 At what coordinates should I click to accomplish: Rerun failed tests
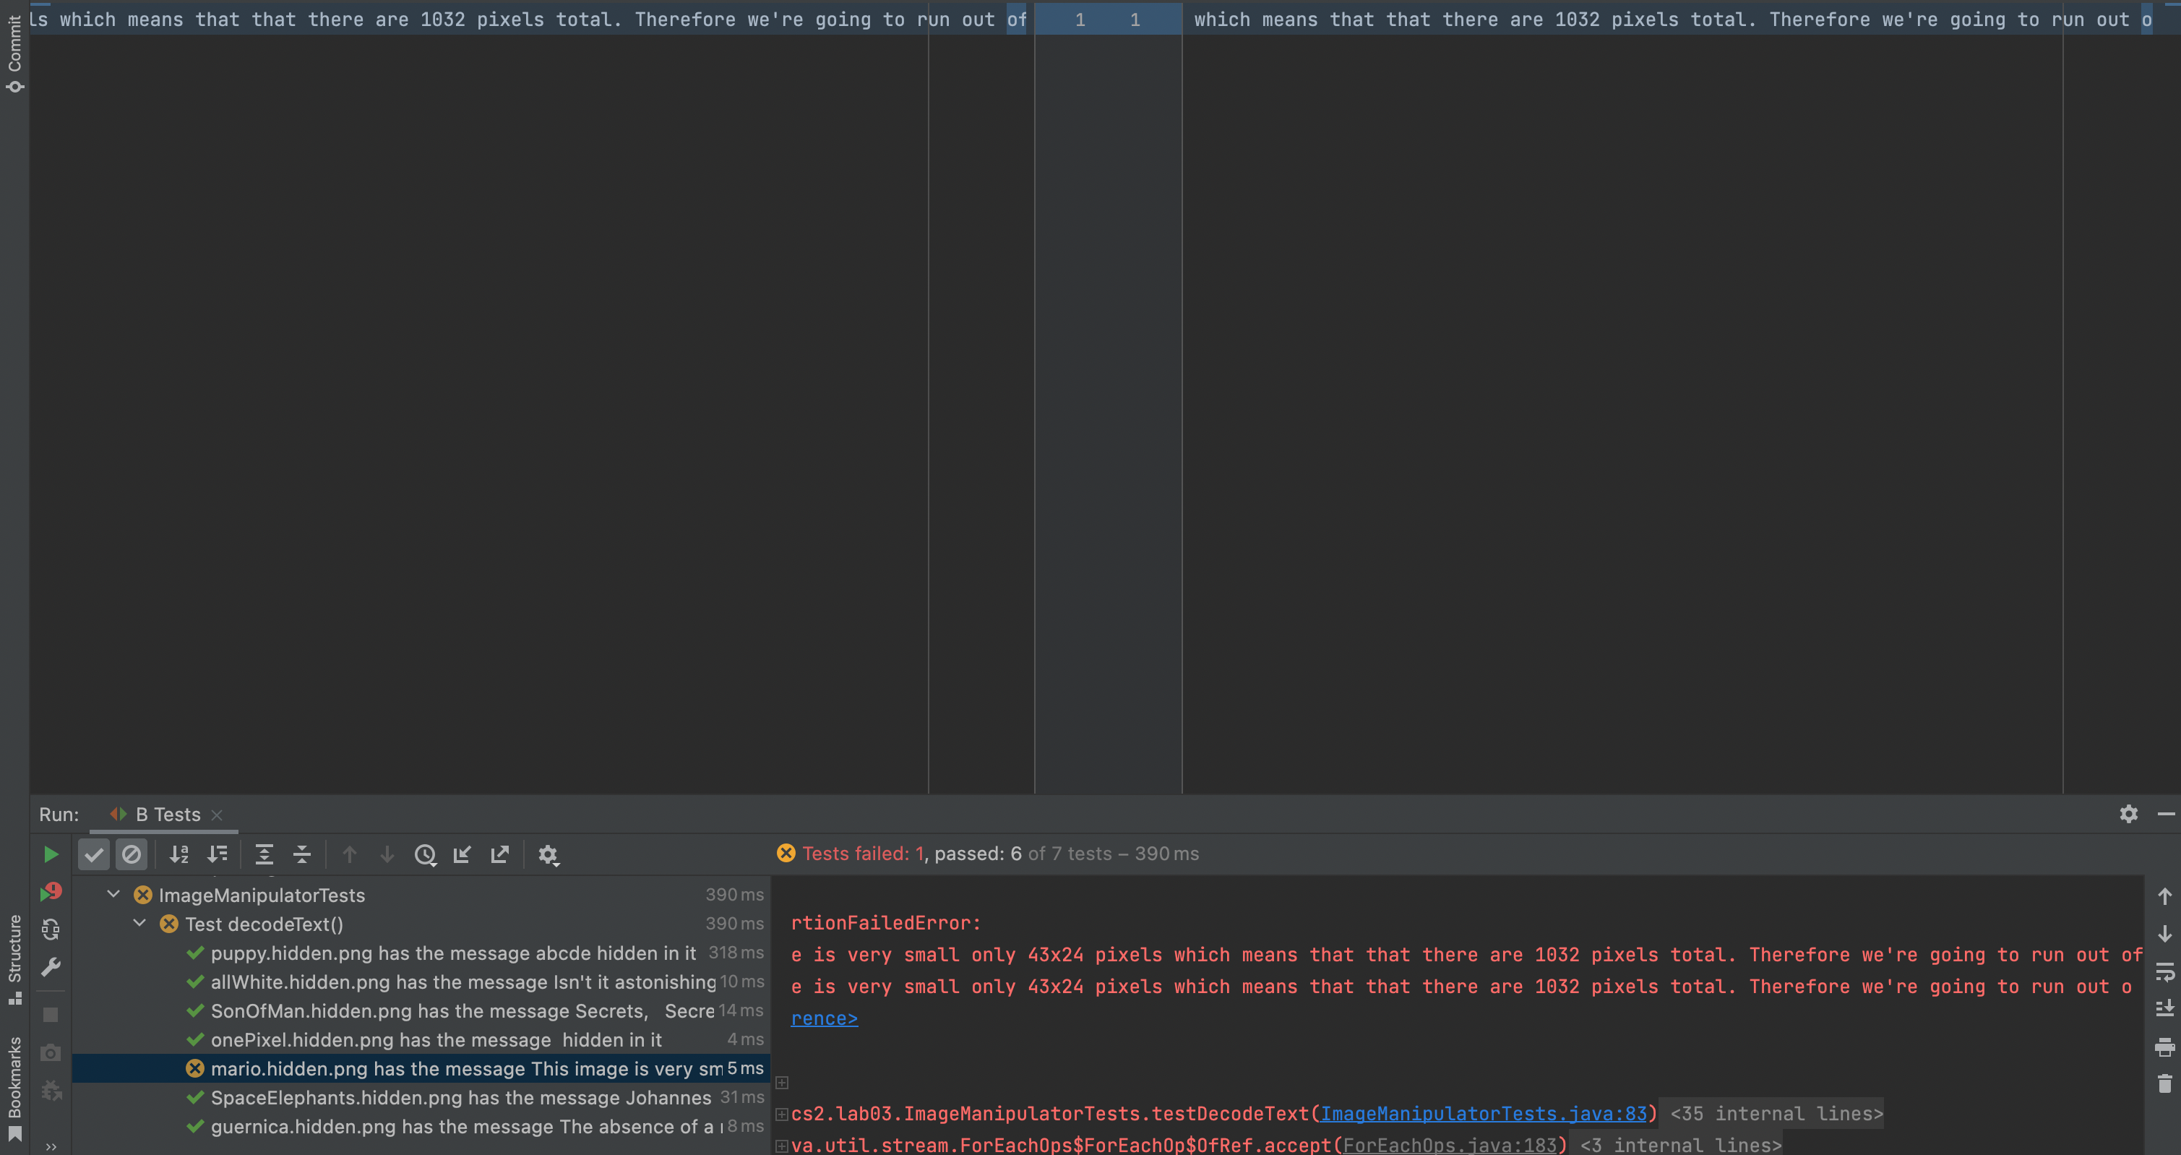pos(51,892)
